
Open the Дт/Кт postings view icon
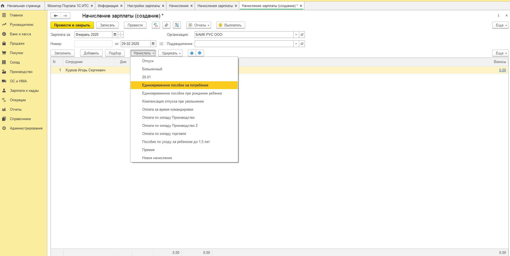[x=156, y=25]
